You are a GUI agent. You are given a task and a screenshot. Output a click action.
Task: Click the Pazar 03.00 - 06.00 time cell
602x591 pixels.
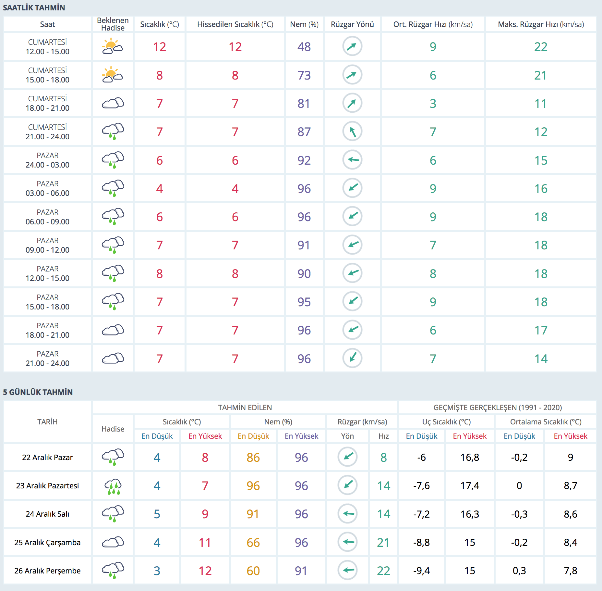(47, 188)
